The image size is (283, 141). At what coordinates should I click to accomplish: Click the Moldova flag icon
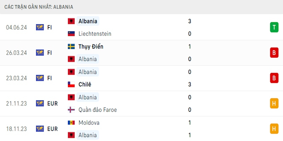coord(71,123)
